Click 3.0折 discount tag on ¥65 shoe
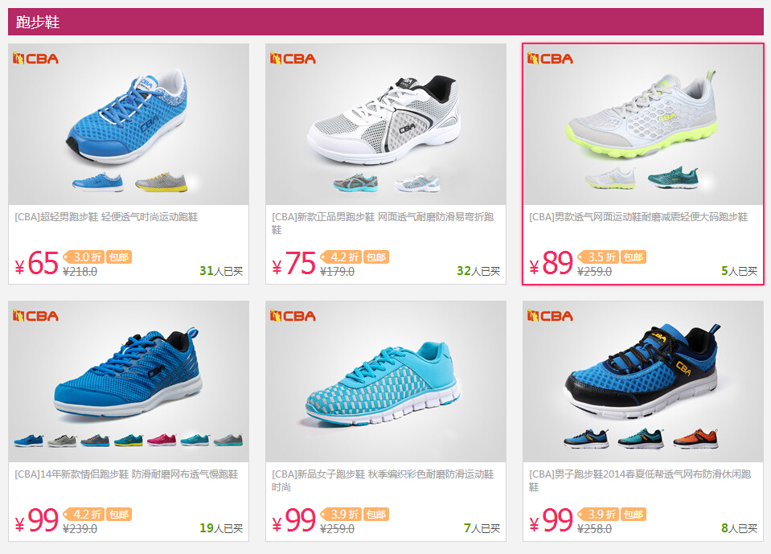Viewport: 771px width, 554px height. point(84,257)
